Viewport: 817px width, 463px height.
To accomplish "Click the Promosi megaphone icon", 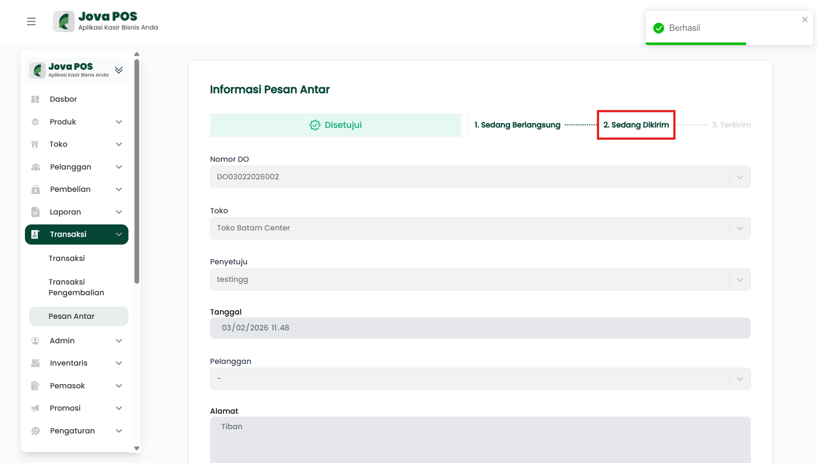I will (x=35, y=408).
